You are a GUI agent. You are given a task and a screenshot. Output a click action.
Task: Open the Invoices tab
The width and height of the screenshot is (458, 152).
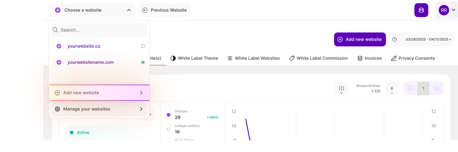[x=370, y=58]
